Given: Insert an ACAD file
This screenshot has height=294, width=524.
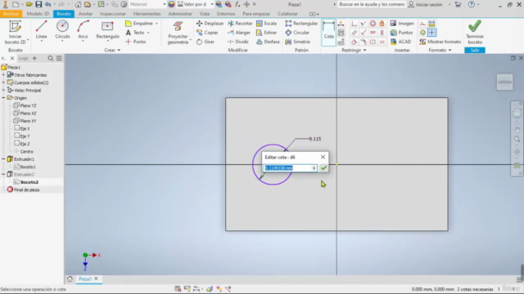Looking at the screenshot, I should click(400, 42).
